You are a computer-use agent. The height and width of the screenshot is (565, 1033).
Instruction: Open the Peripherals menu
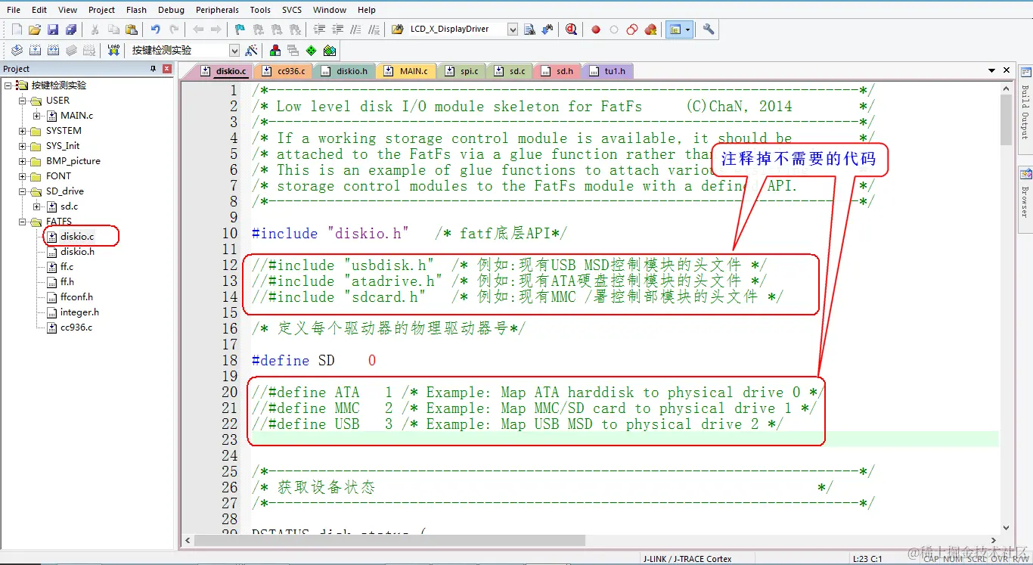tap(217, 10)
